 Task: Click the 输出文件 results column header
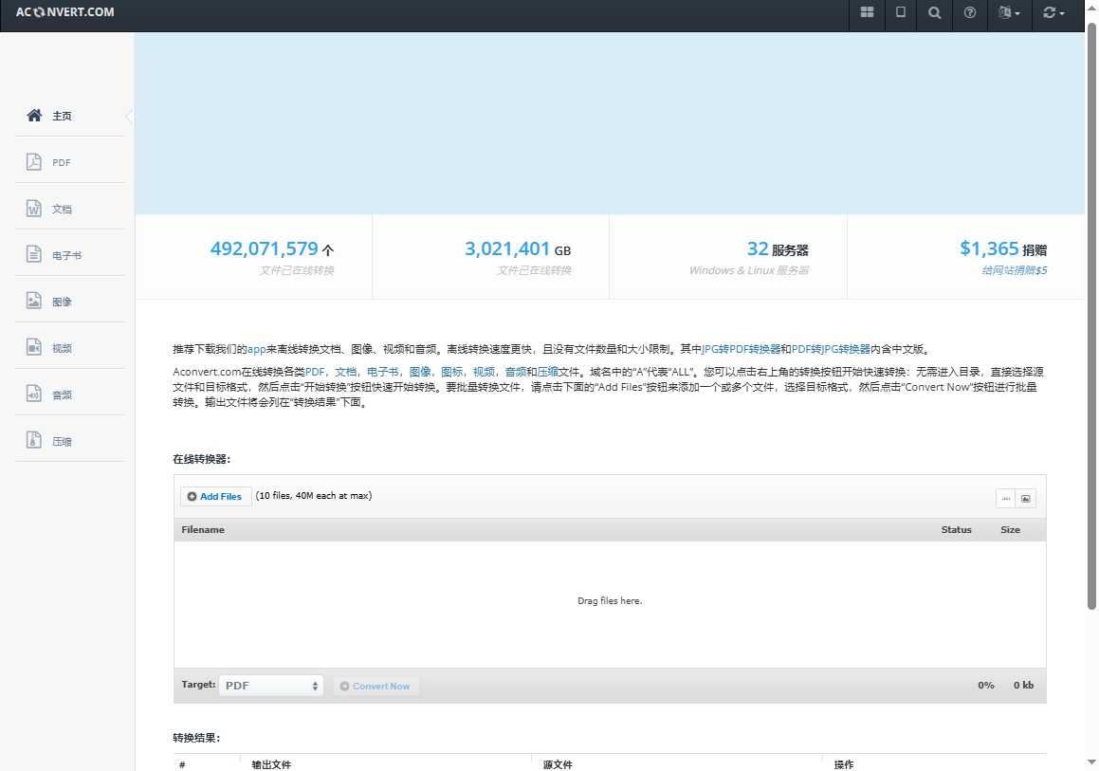[x=271, y=764]
